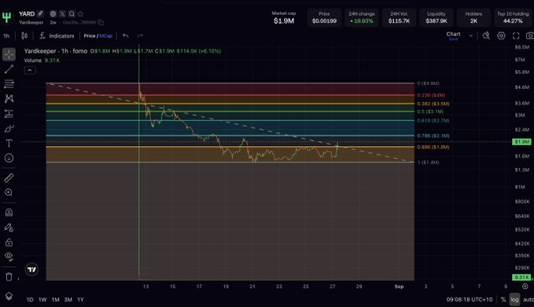The width and height of the screenshot is (534, 307).
Task: Open the chart patterns tool
Action: (x=9, y=99)
